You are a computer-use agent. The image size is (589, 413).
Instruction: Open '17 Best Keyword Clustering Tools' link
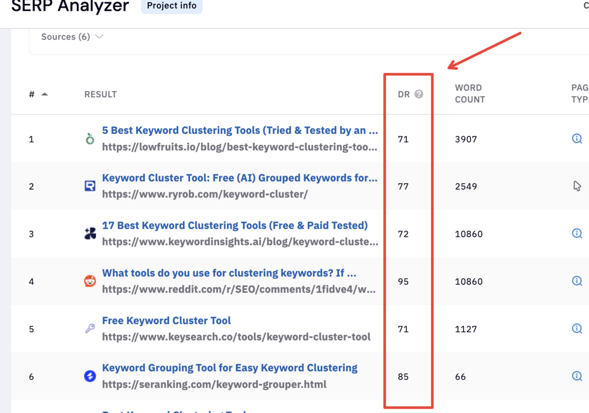(x=235, y=225)
